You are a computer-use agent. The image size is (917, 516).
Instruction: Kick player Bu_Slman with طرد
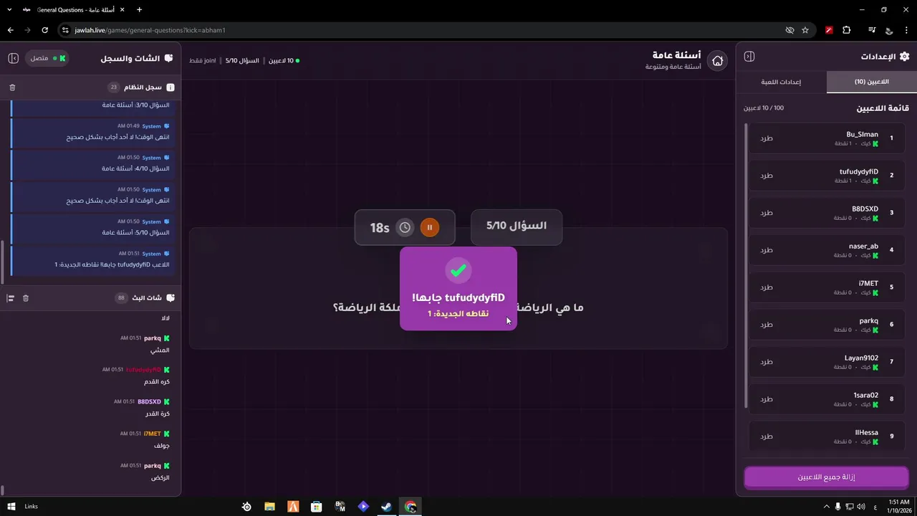(767, 138)
